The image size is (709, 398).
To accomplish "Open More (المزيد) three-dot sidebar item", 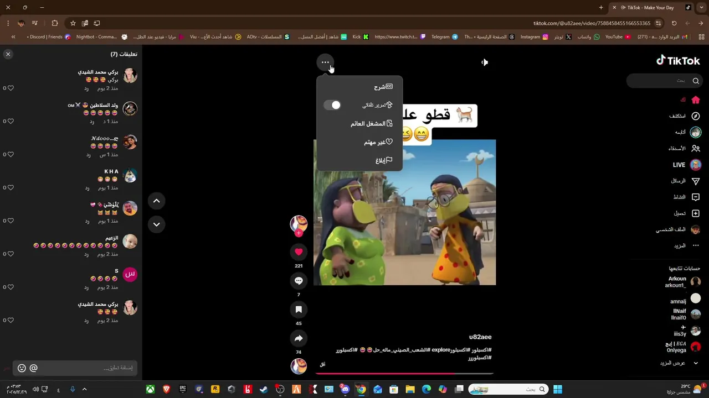I will click(687, 245).
